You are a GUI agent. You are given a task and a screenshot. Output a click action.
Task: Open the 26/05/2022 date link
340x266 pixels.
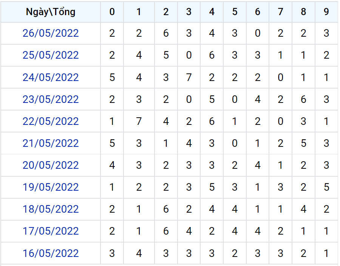click(x=51, y=33)
